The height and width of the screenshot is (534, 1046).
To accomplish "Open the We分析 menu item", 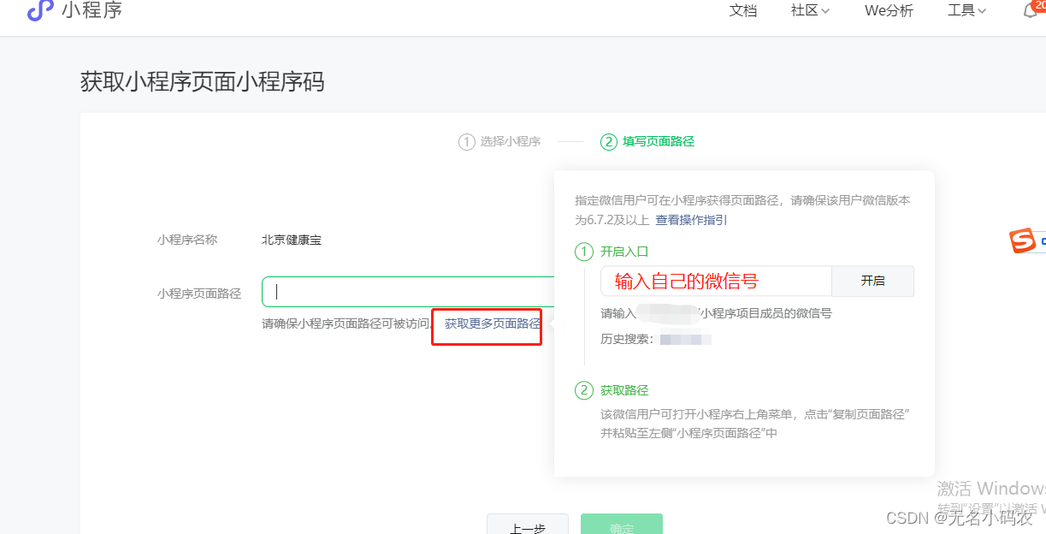I will tap(889, 10).
